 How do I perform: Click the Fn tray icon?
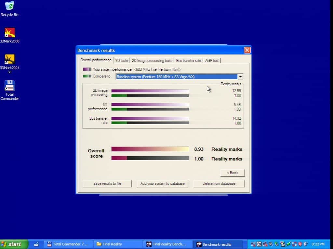[259, 244]
